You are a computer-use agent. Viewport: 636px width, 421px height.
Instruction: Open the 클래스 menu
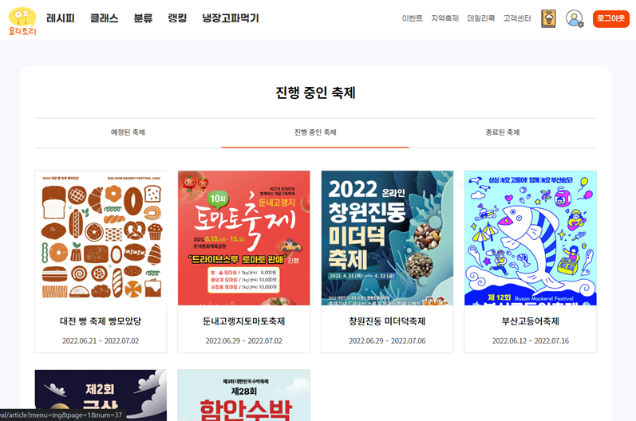[105, 18]
